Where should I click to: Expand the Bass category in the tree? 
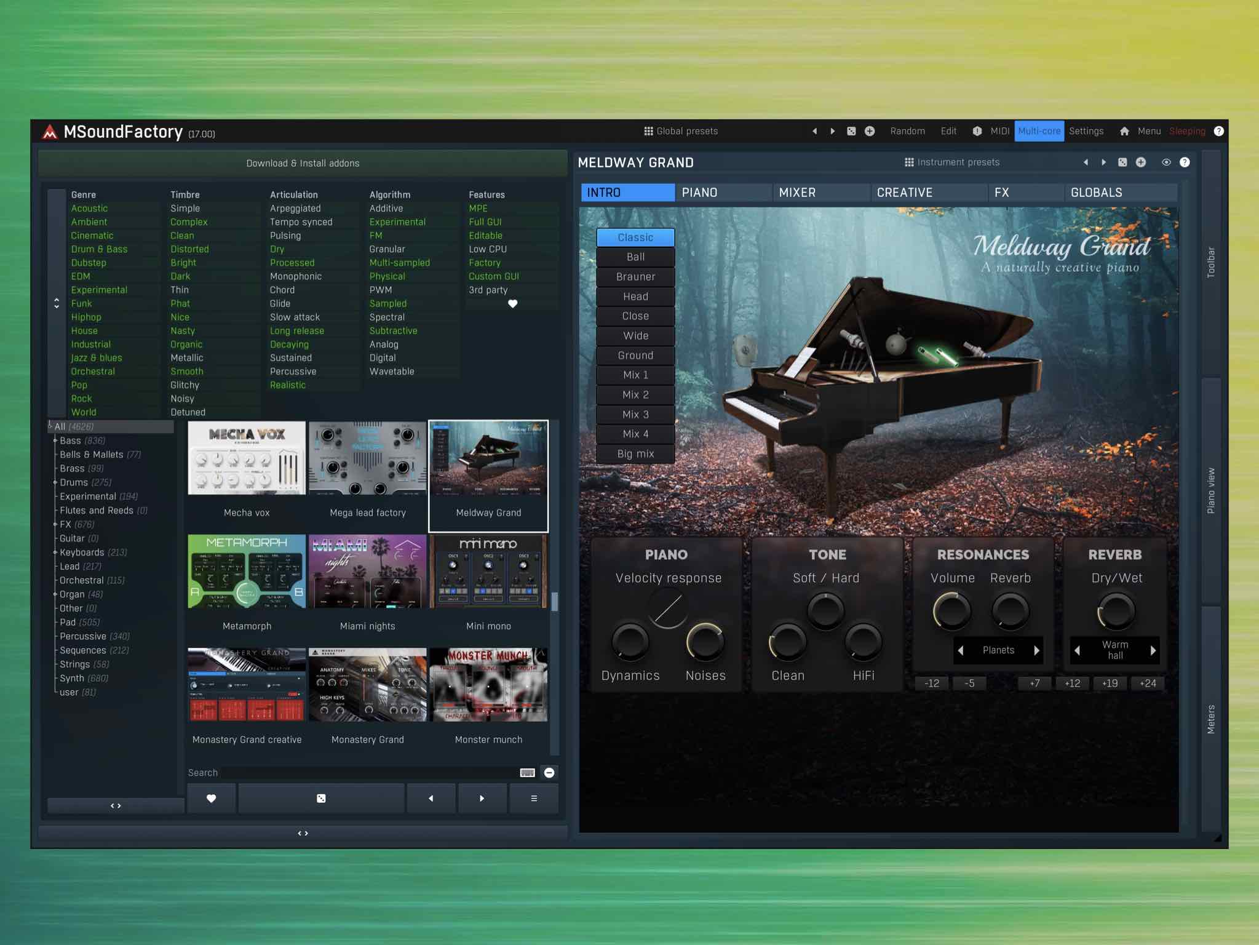(55, 441)
